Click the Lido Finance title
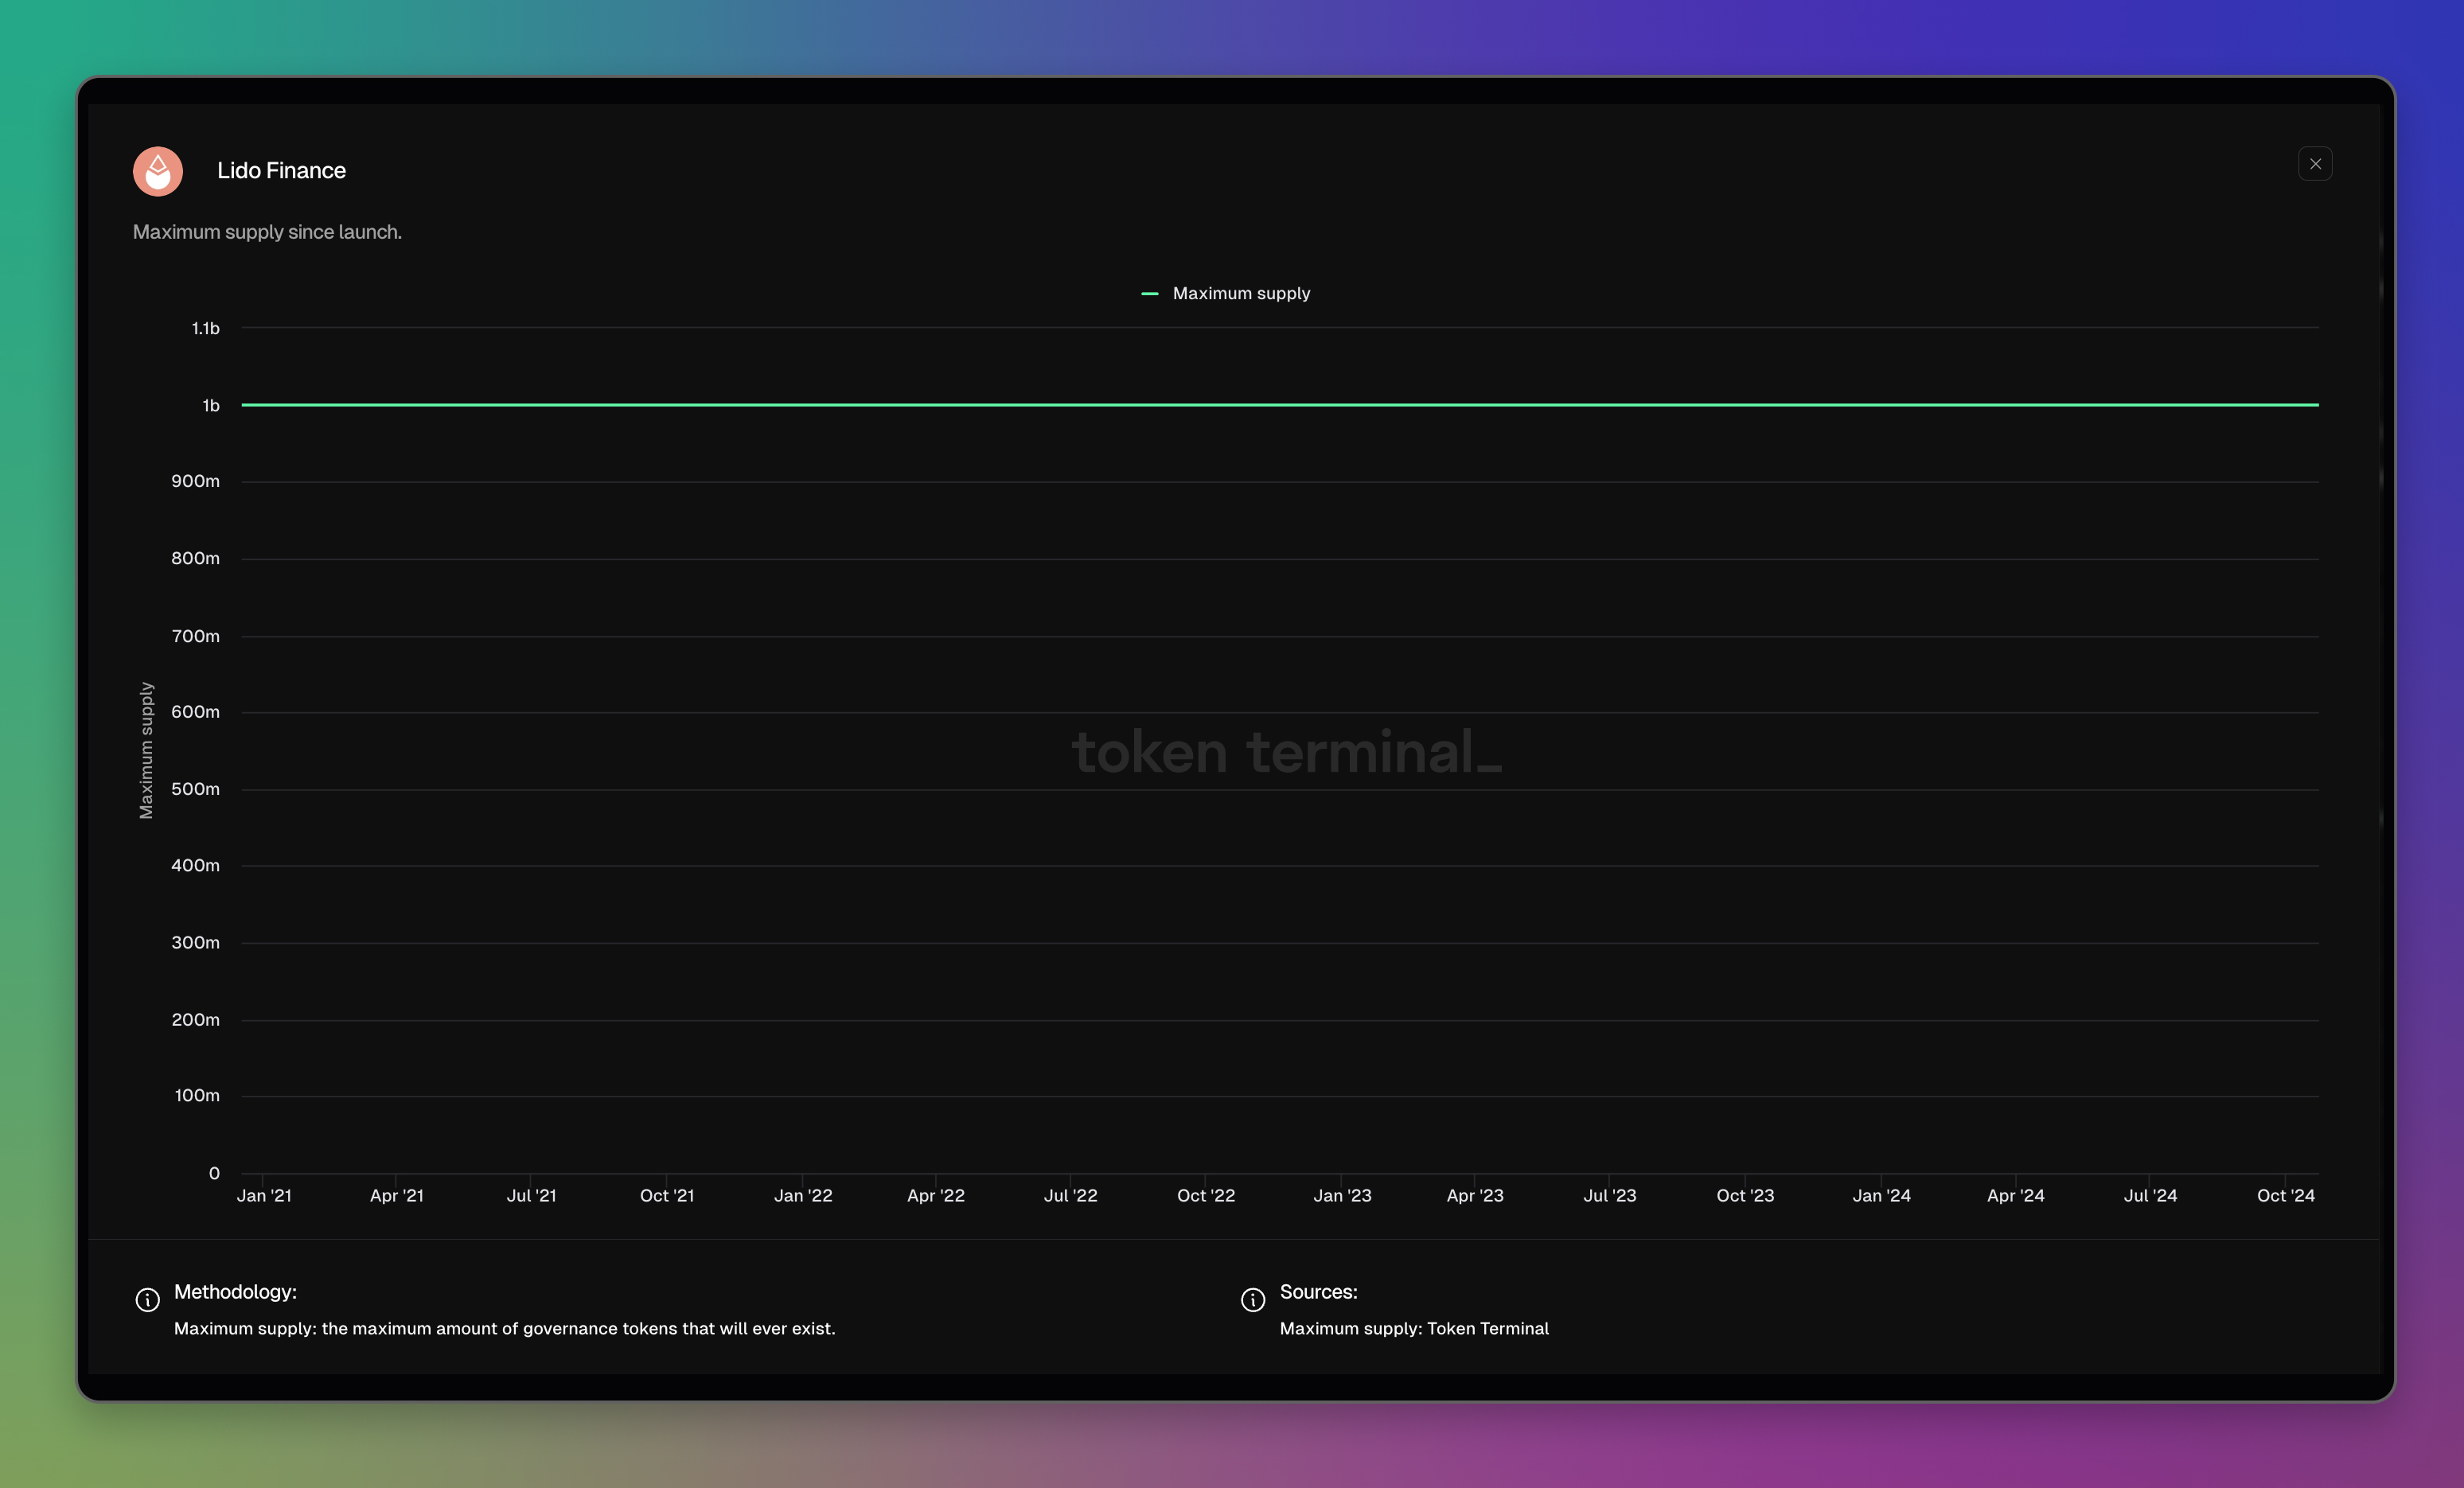 pos(281,171)
